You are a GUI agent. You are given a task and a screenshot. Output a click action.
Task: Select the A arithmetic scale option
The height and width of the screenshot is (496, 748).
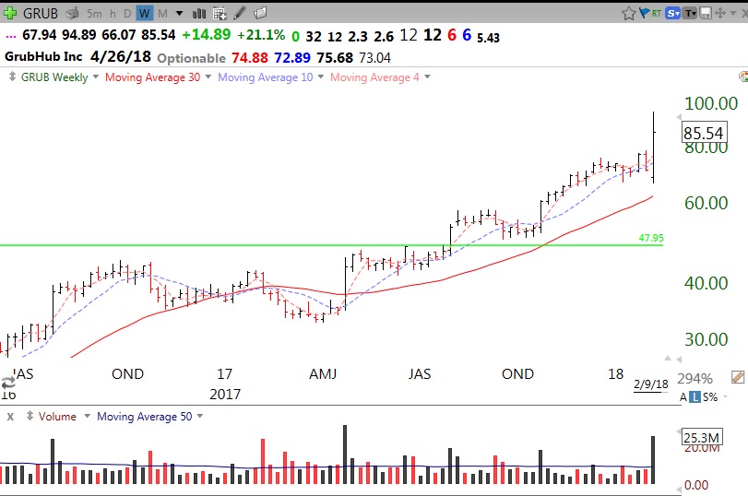pyautogui.click(x=683, y=396)
